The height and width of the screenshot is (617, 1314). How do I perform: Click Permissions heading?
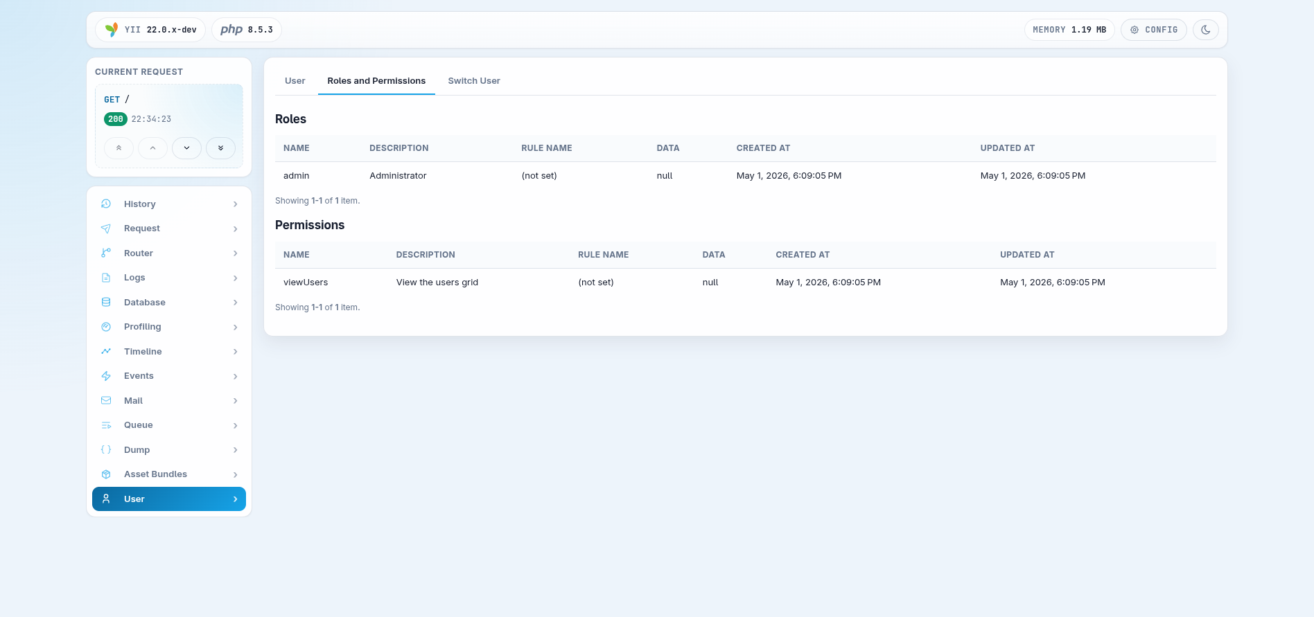pos(310,225)
